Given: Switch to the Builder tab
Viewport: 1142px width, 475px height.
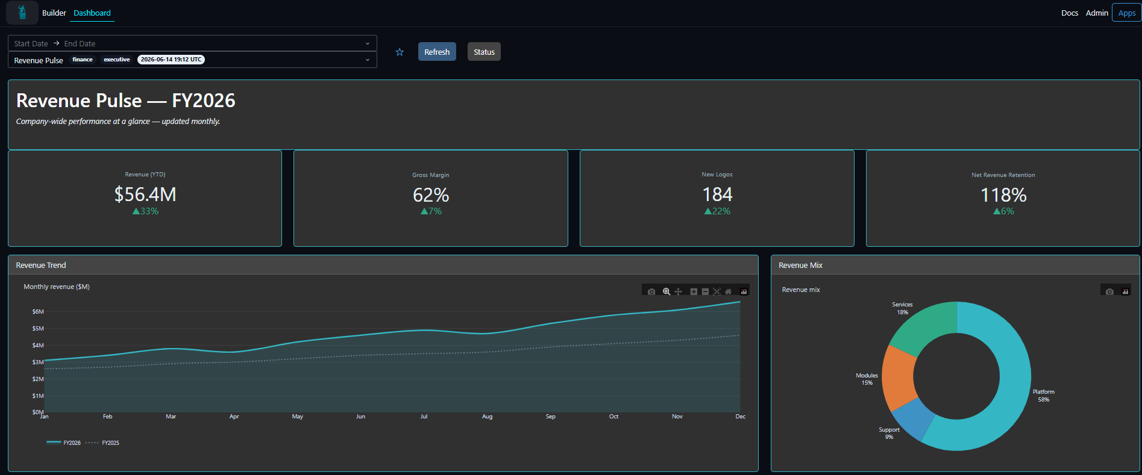Looking at the screenshot, I should coord(54,13).
